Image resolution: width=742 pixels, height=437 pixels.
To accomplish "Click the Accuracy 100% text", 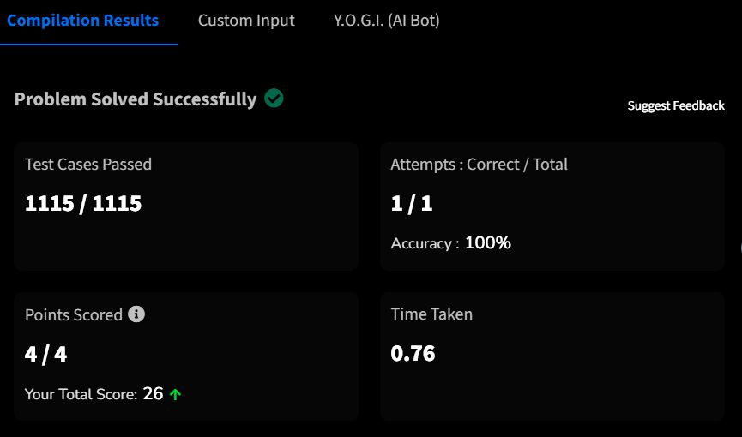I will click(450, 243).
